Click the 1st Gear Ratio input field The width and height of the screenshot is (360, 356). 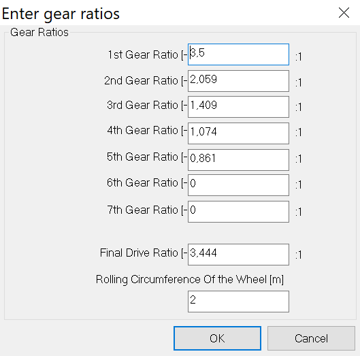pos(238,54)
